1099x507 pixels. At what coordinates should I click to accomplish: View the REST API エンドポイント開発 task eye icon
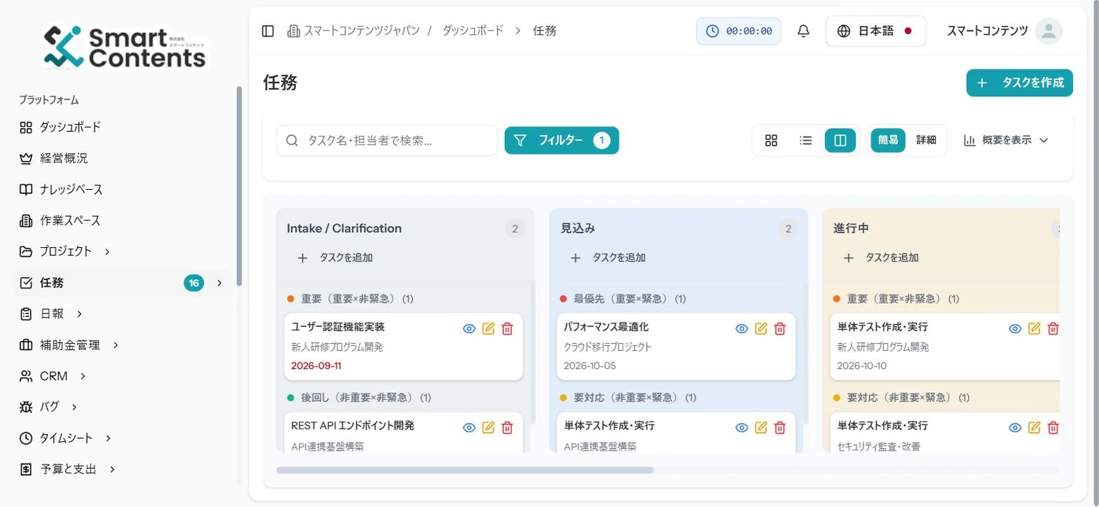(469, 428)
